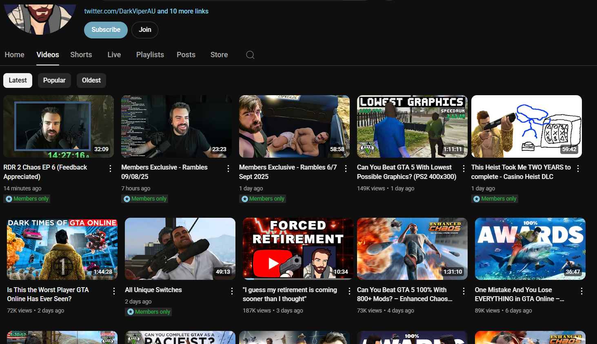The width and height of the screenshot is (597, 344).
Task: Switch to the Shorts tab
Action: coord(81,55)
